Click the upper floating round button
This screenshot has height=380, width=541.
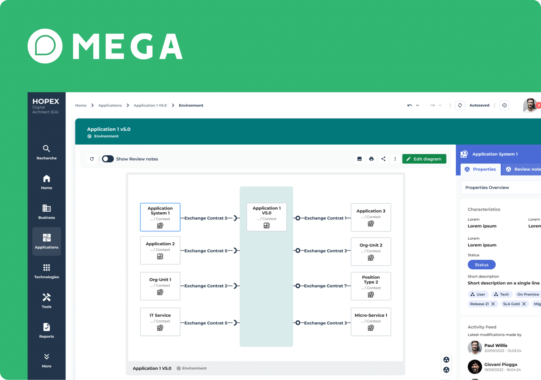tap(446, 360)
